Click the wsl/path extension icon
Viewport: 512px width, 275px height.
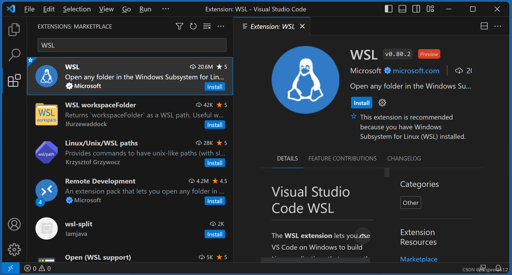pos(47,152)
